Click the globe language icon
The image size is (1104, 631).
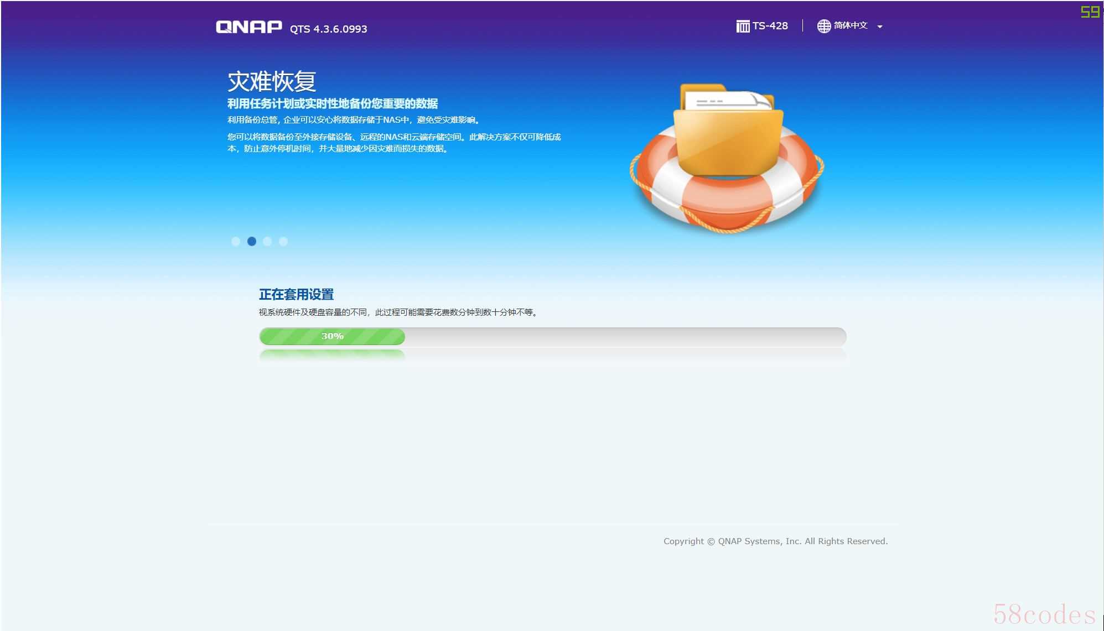click(x=823, y=26)
